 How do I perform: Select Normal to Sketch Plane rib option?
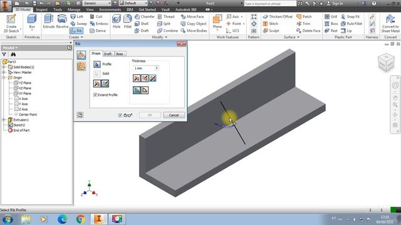coord(81,56)
